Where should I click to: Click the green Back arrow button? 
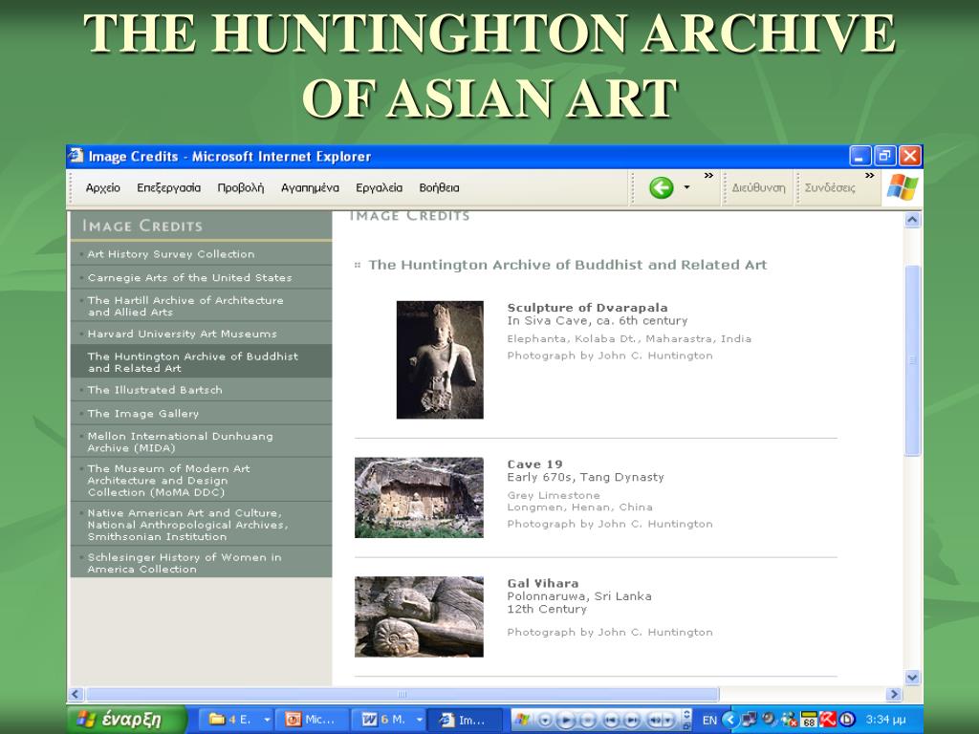pyautogui.click(x=662, y=187)
